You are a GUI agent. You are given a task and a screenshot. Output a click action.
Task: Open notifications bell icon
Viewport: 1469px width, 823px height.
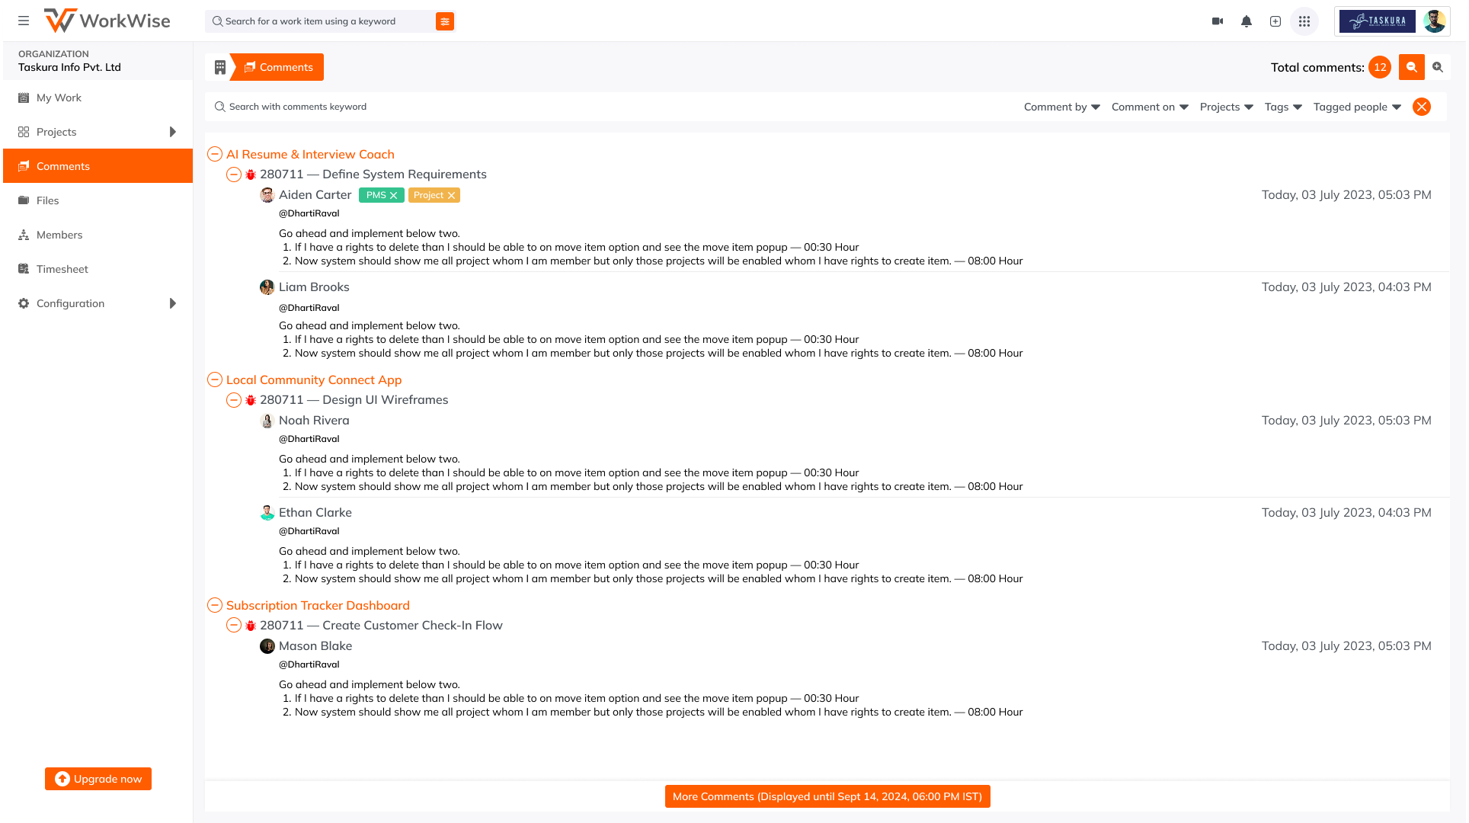pos(1247,21)
